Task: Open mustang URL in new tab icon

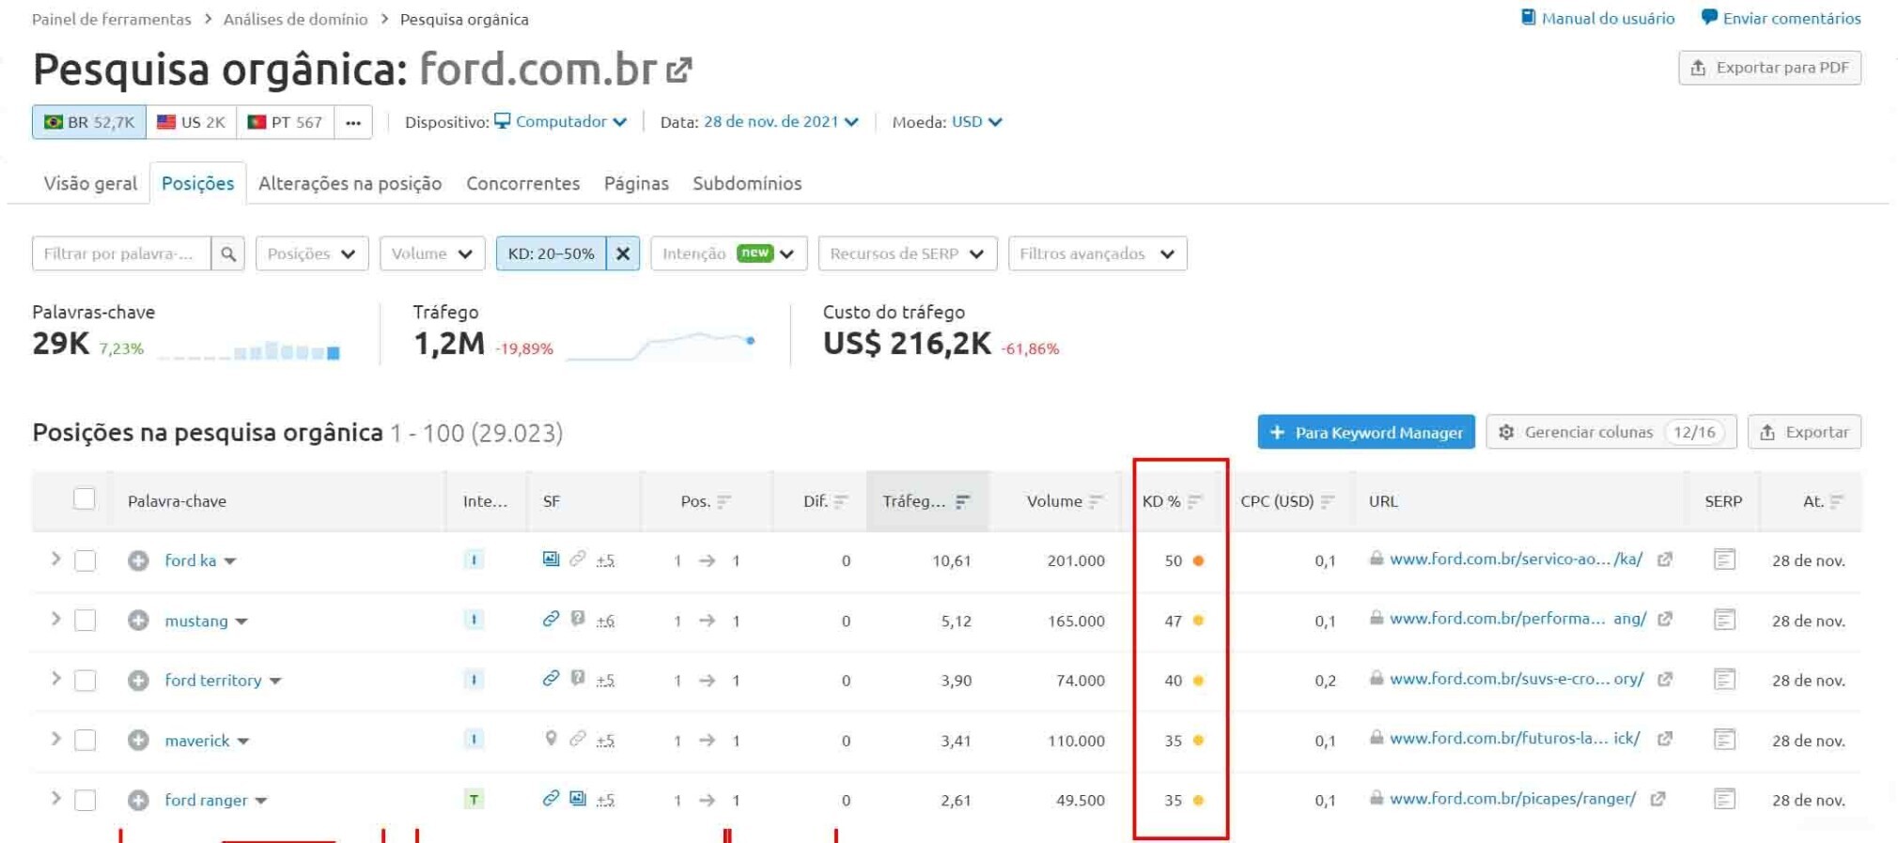Action: [1665, 620]
